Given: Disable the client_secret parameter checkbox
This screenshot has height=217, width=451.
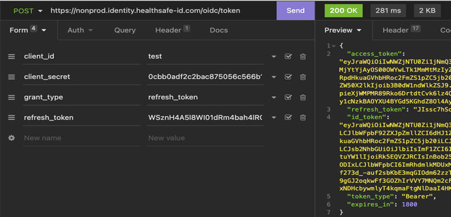Looking at the screenshot, I should (x=288, y=77).
